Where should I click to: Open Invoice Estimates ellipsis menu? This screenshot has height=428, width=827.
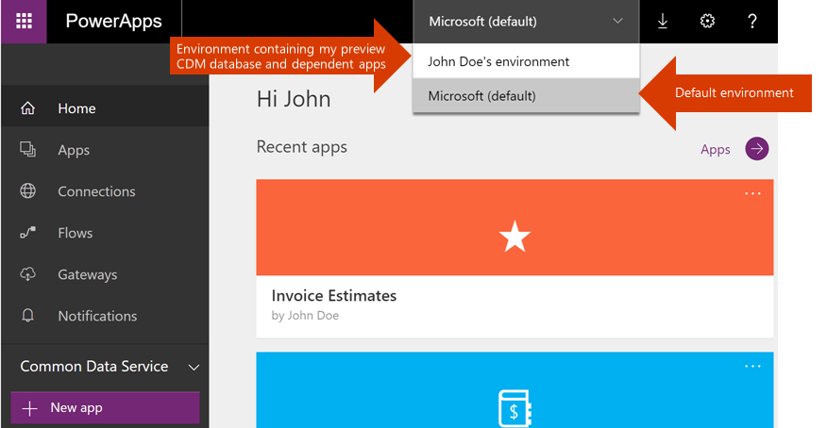752,194
